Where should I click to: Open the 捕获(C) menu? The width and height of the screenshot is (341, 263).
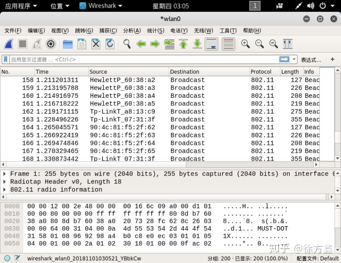tap(108, 31)
